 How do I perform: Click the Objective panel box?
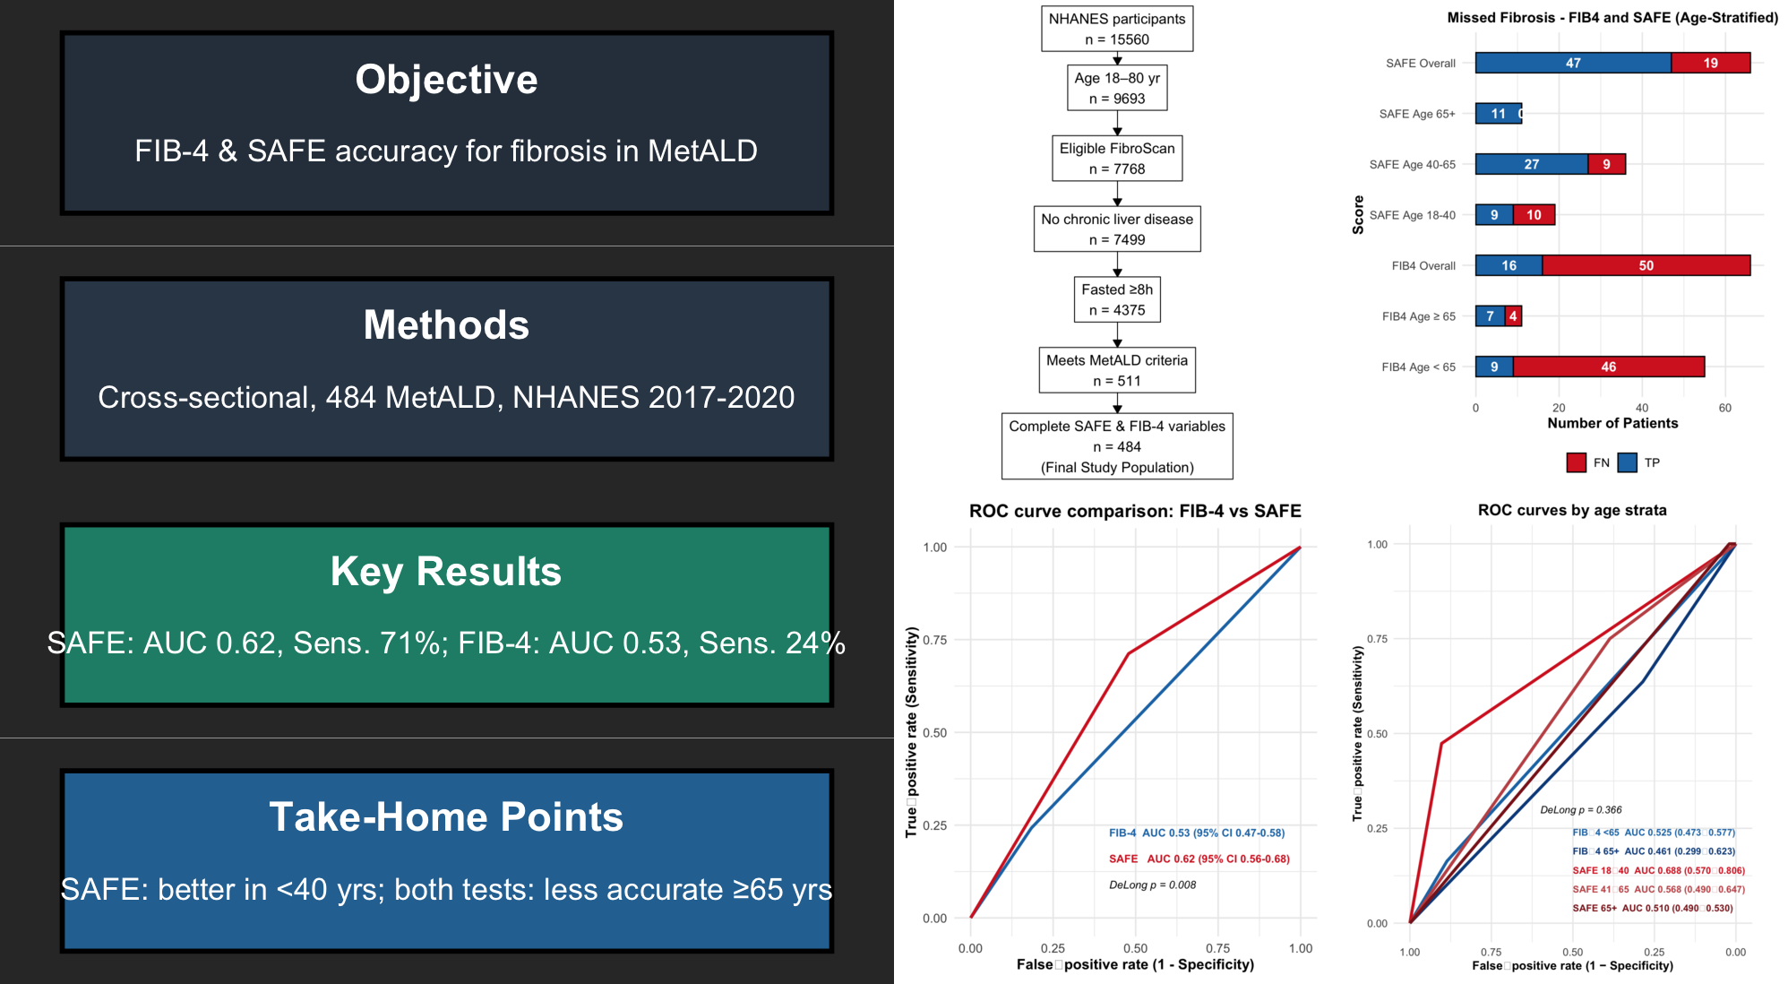coord(446,124)
